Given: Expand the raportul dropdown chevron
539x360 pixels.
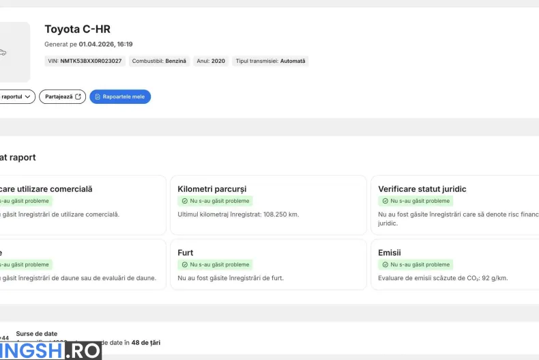Looking at the screenshot, I should point(28,97).
